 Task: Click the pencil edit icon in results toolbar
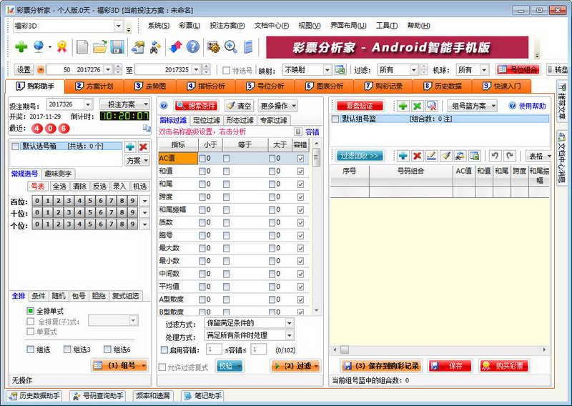coord(431,156)
